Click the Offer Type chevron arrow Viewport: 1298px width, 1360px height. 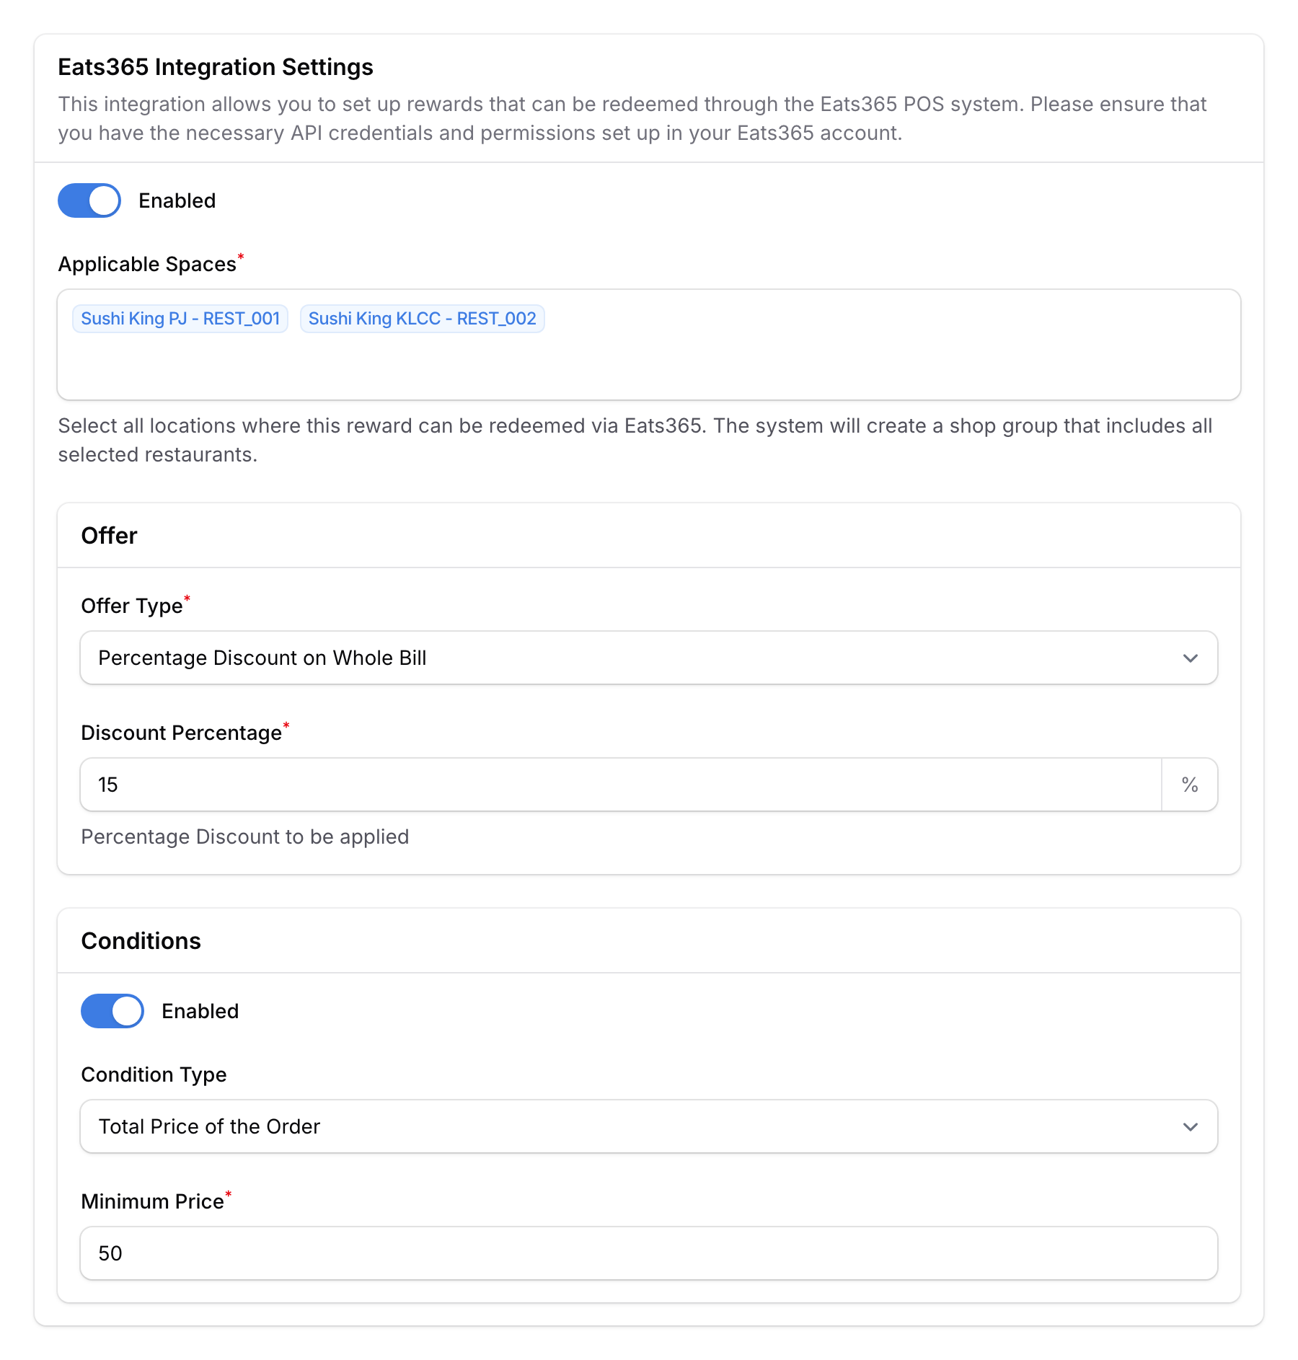click(1191, 658)
